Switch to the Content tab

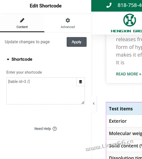point(22,23)
